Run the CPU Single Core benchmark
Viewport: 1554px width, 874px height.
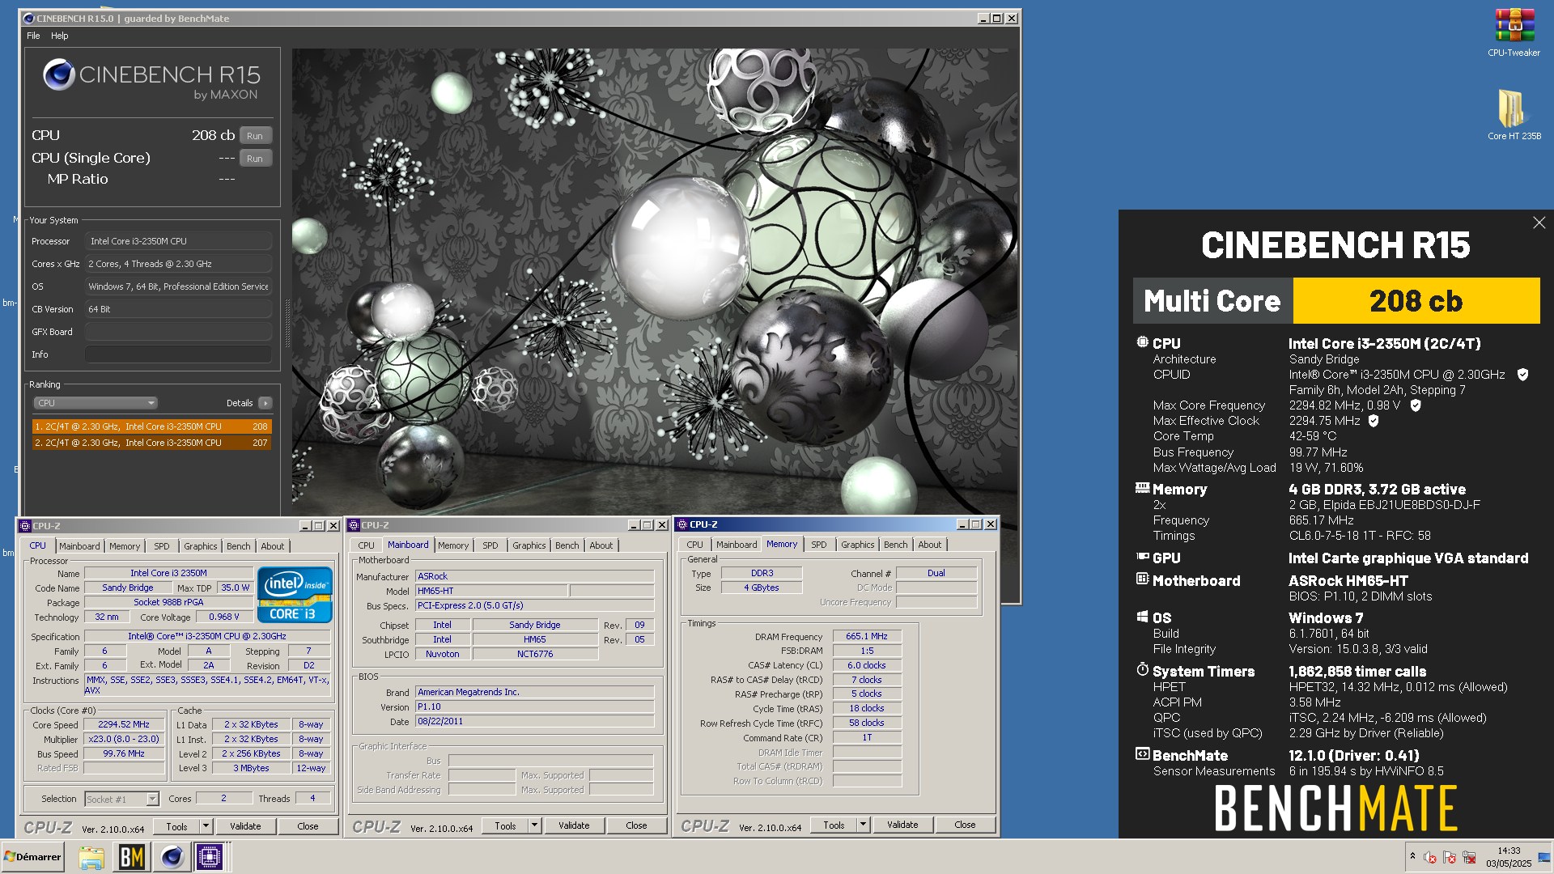pos(255,159)
